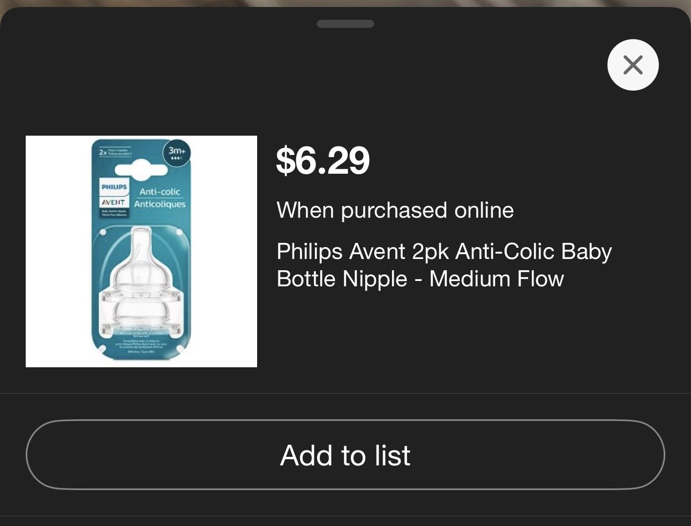691x526 pixels.
Task: Close the product sheet with the X button
Action: pyautogui.click(x=633, y=65)
